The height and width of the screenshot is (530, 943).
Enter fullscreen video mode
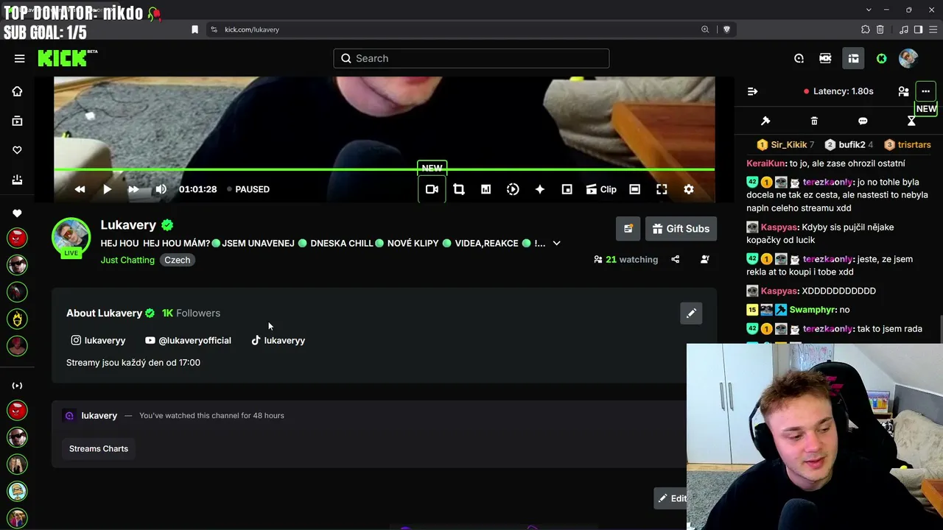(x=662, y=189)
